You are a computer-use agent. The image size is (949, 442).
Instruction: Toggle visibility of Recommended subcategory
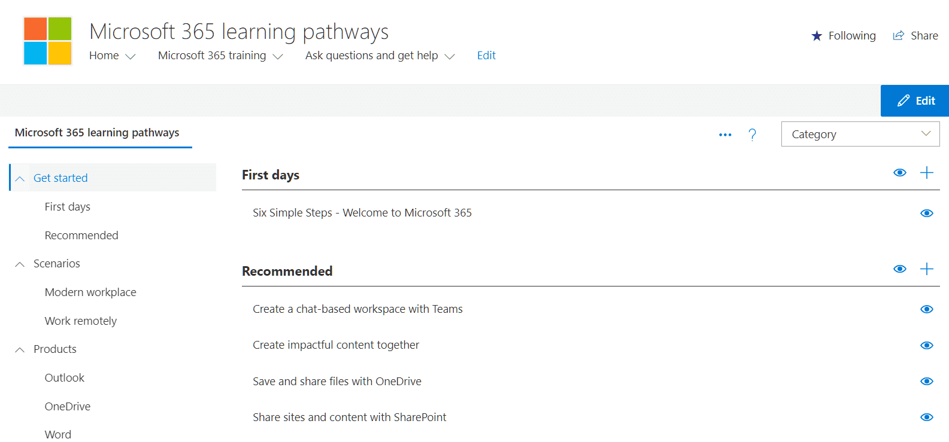click(x=900, y=269)
